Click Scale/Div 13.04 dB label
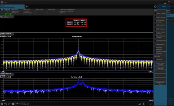Screen dimensions: 174x106 pos(6,37)
